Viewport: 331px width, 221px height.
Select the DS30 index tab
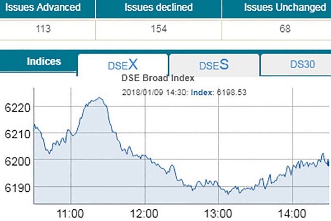(x=302, y=64)
